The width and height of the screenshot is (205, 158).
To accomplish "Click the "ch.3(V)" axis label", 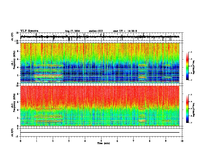I will (12, 133).
